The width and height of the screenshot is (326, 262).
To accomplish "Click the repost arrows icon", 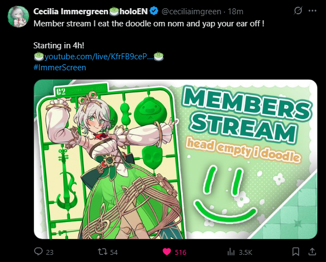I will [103, 252].
